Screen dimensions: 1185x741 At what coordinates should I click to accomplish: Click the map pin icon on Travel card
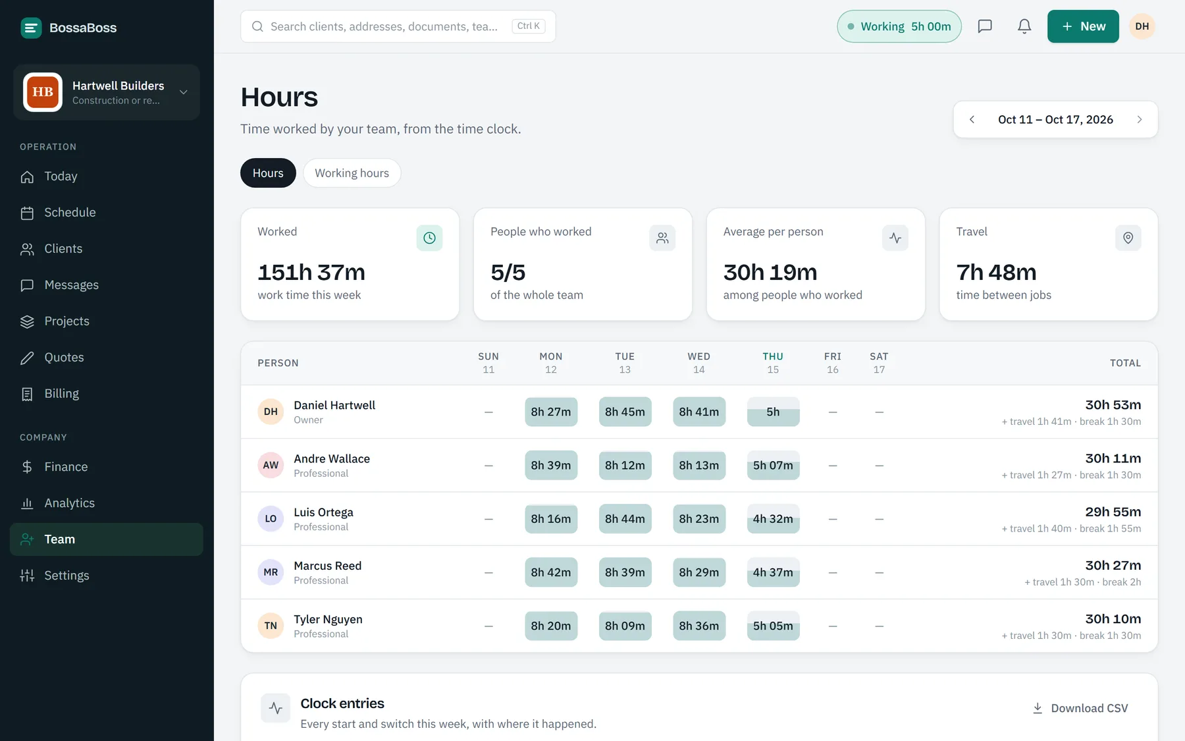1128,238
